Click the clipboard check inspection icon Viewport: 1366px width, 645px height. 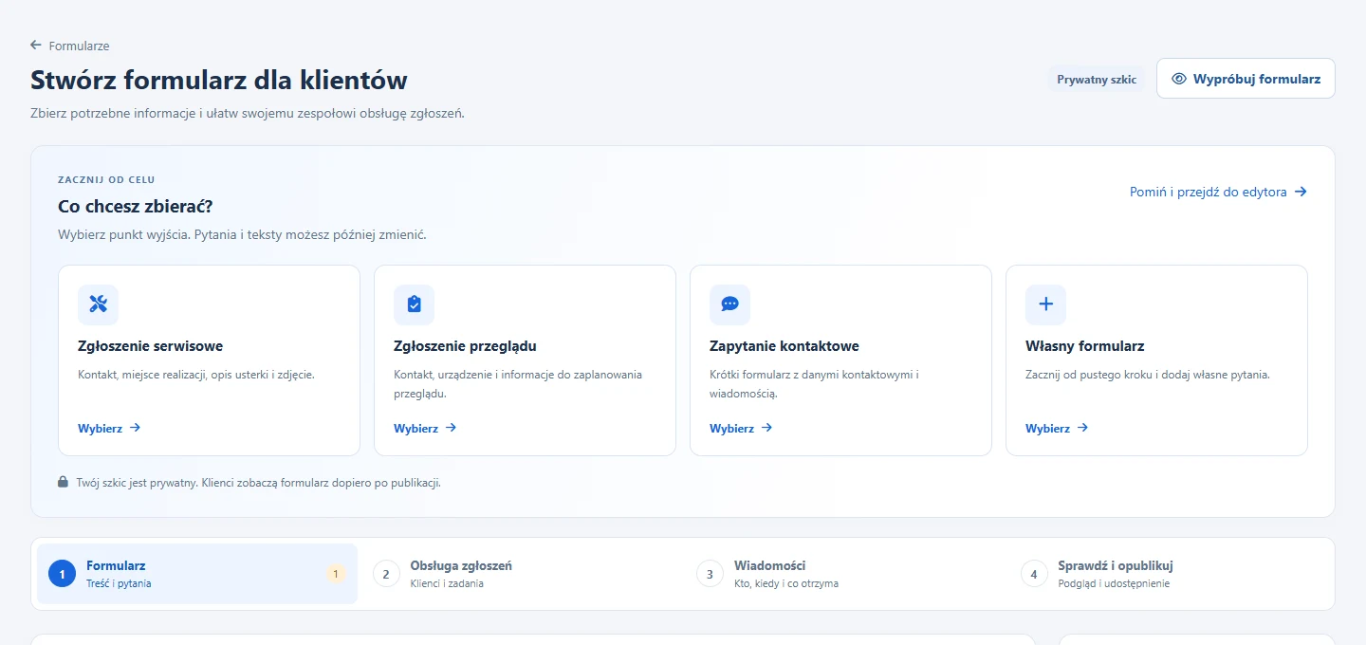[x=414, y=304]
